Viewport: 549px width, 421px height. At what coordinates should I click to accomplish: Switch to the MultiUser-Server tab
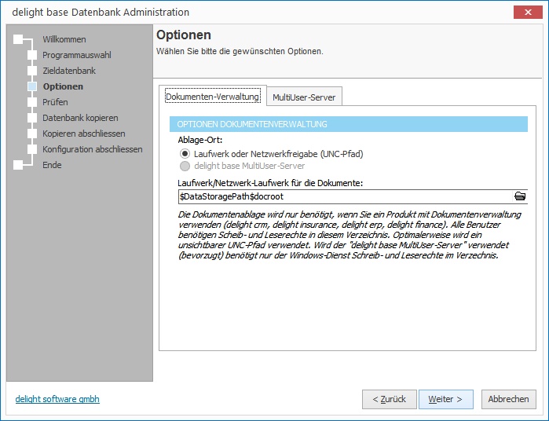(x=304, y=97)
